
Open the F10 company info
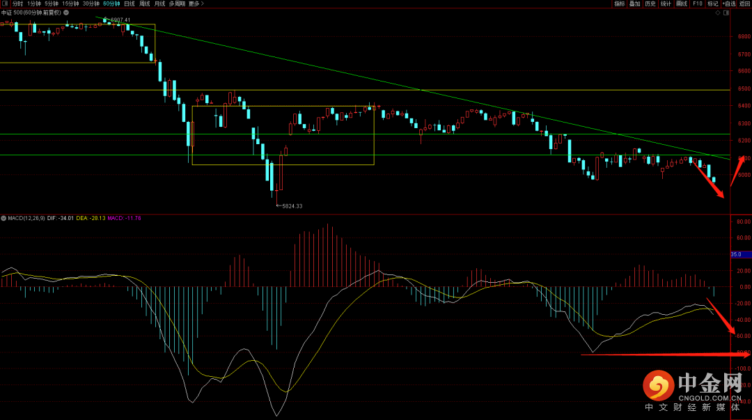tap(698, 3)
